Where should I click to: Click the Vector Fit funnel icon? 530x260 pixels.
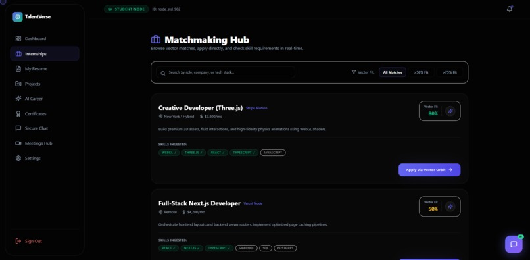354,72
